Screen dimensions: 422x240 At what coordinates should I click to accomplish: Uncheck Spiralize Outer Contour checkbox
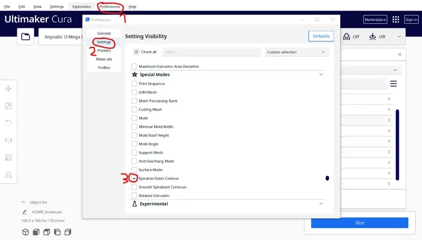tap(134, 178)
